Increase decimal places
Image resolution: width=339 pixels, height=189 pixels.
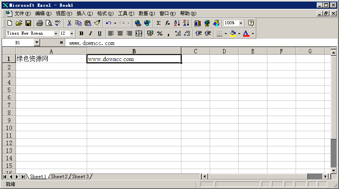178,33
